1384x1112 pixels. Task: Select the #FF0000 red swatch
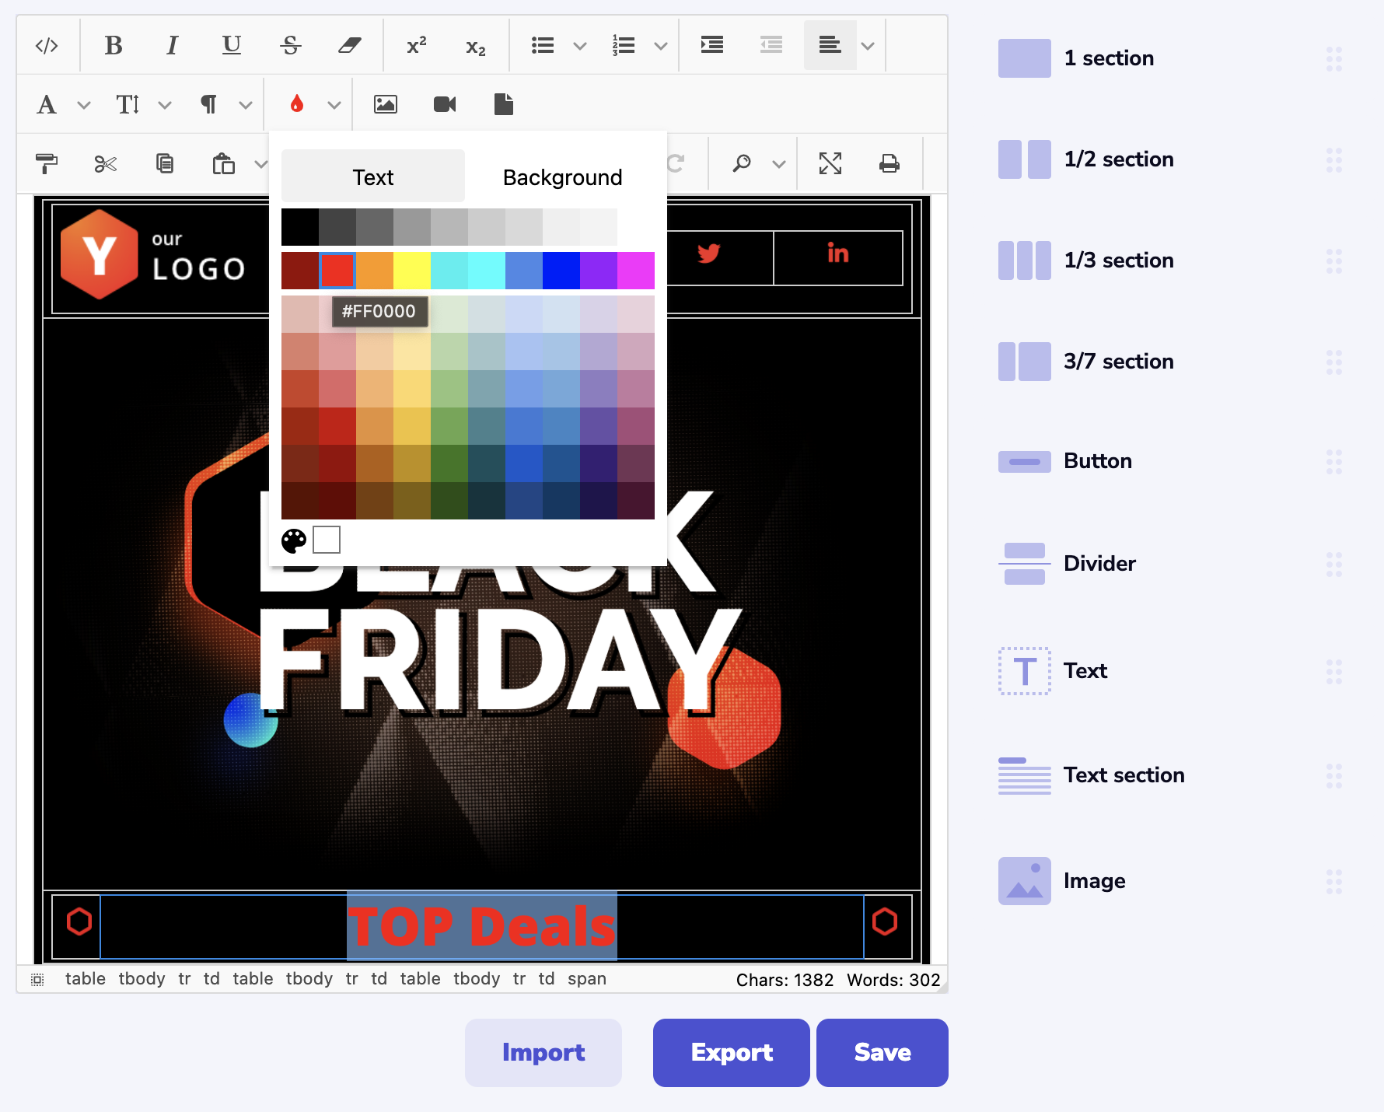coord(337,271)
